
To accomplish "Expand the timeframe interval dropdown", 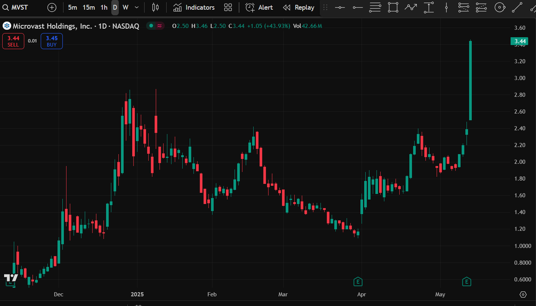I will (136, 8).
